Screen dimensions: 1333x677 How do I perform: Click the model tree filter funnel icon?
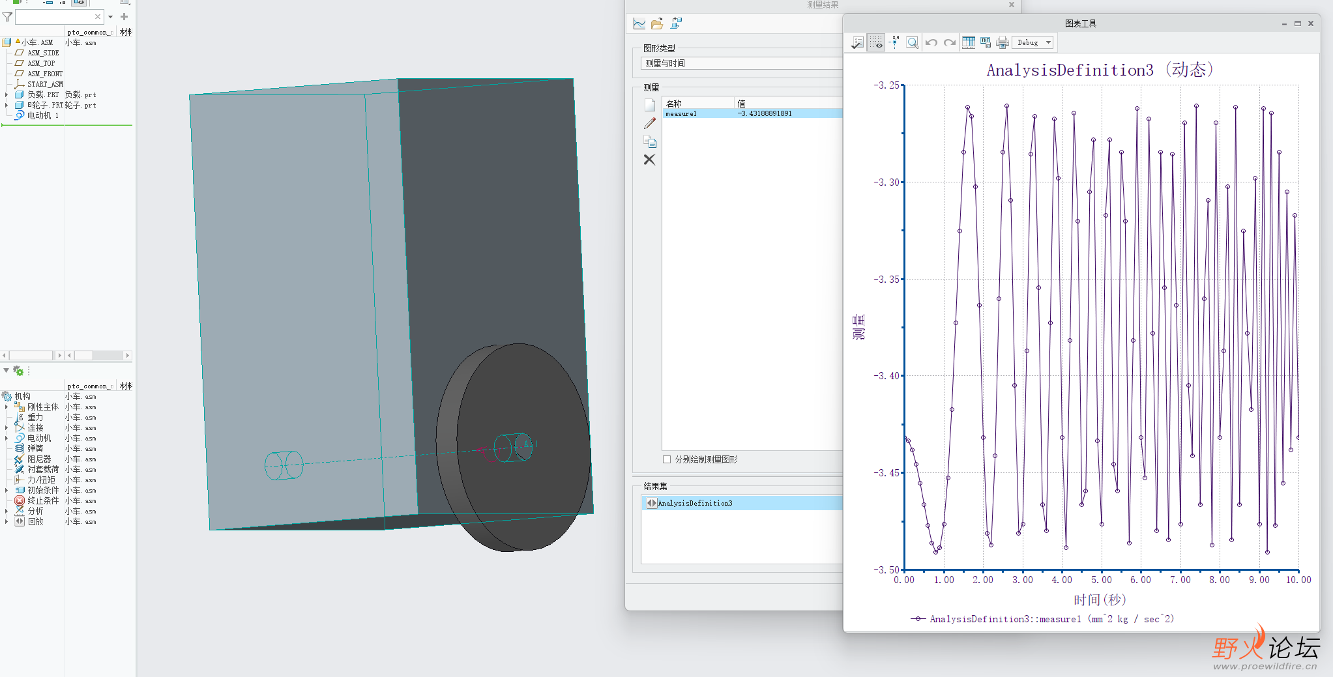click(x=8, y=17)
